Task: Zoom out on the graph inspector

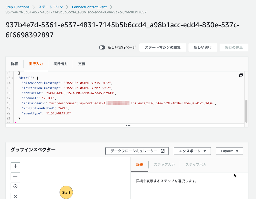Action: [x=15, y=176]
